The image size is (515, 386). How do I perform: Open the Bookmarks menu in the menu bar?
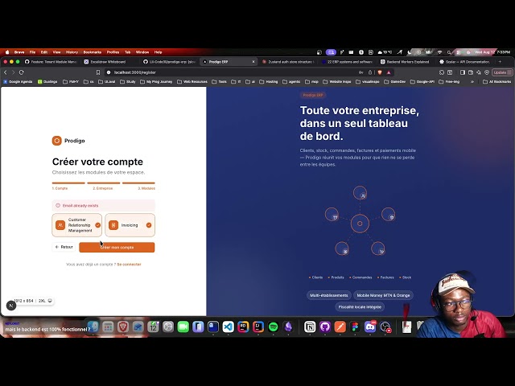click(93, 52)
